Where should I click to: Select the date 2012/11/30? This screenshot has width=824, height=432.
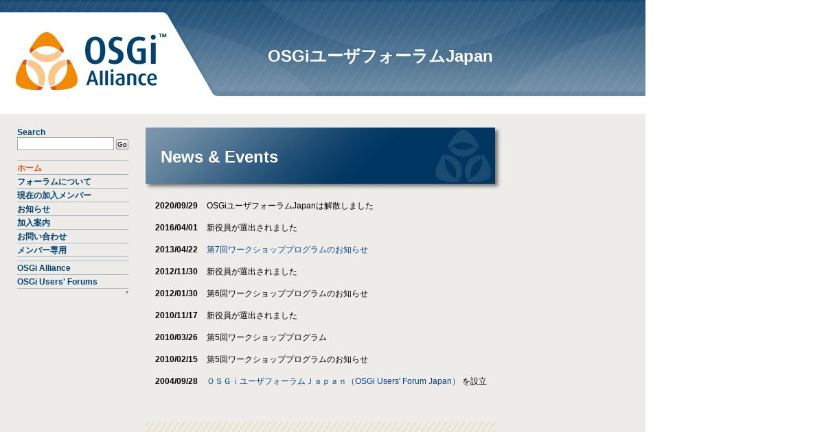176,272
